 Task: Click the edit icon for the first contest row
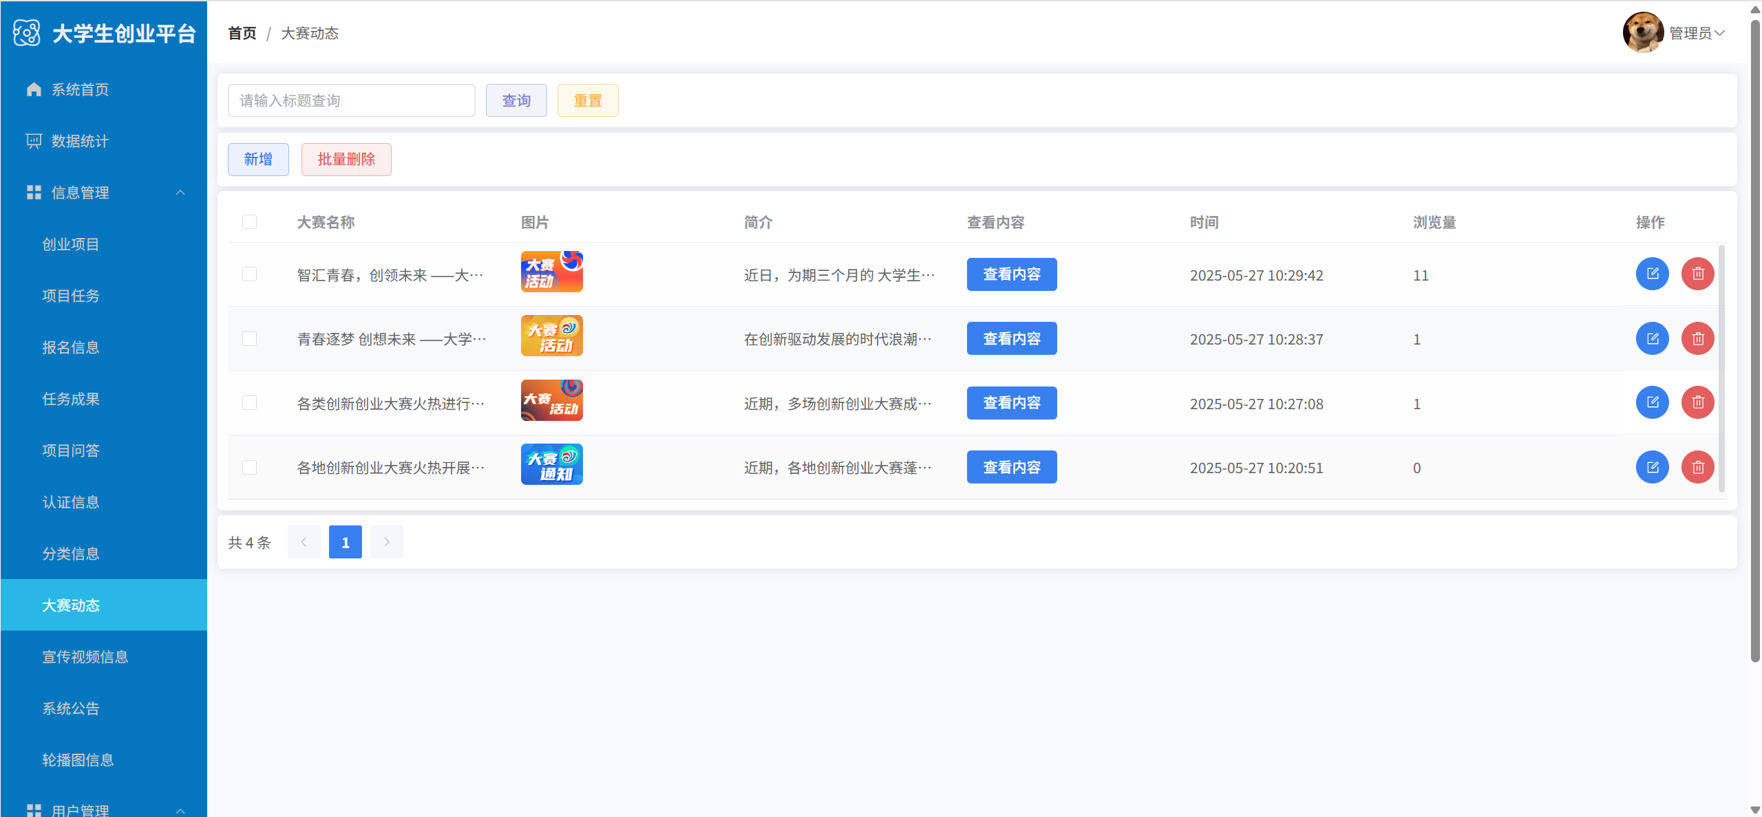click(1652, 274)
